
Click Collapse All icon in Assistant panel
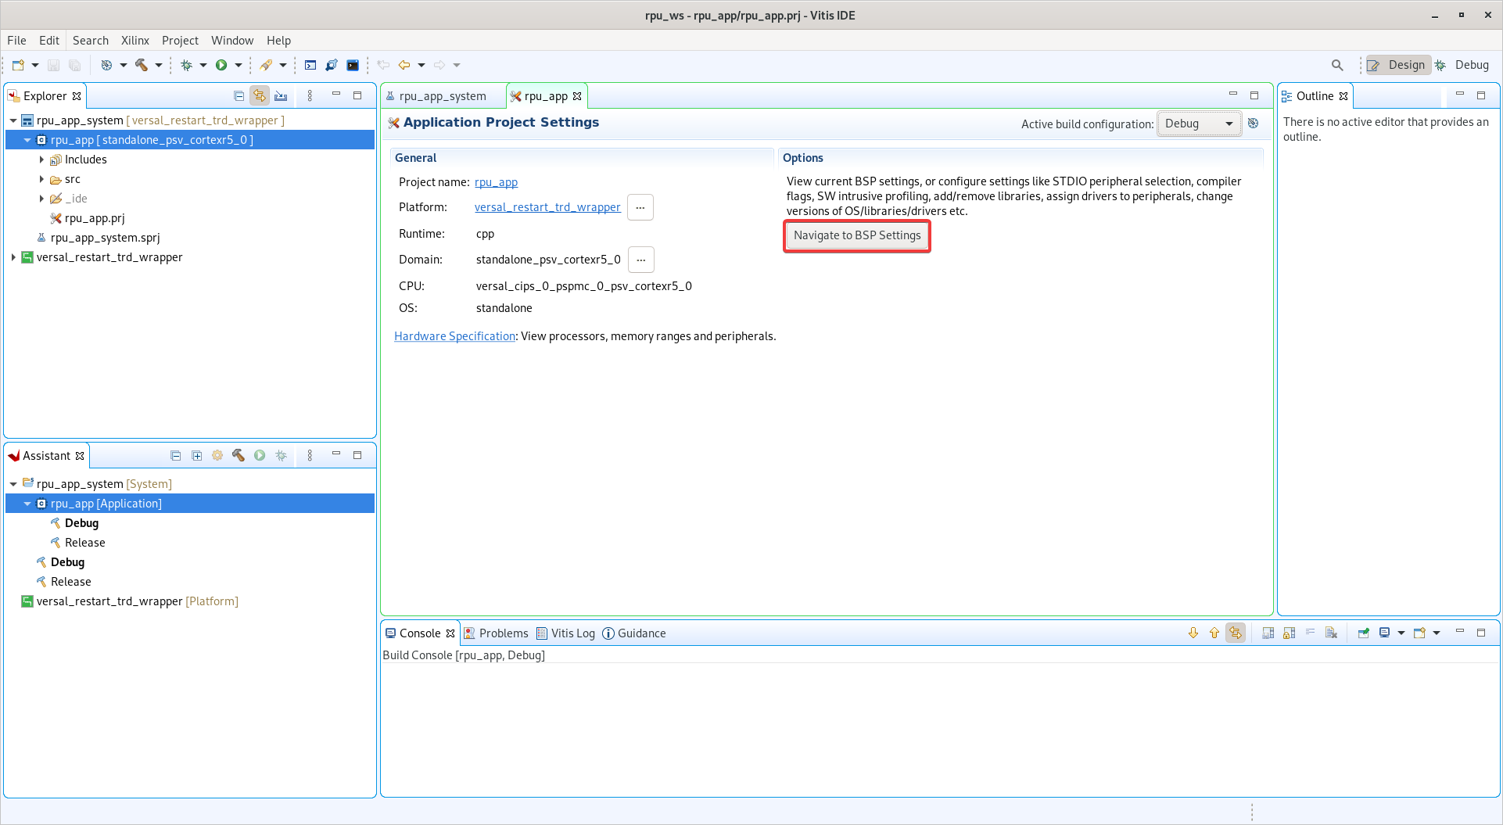[175, 455]
